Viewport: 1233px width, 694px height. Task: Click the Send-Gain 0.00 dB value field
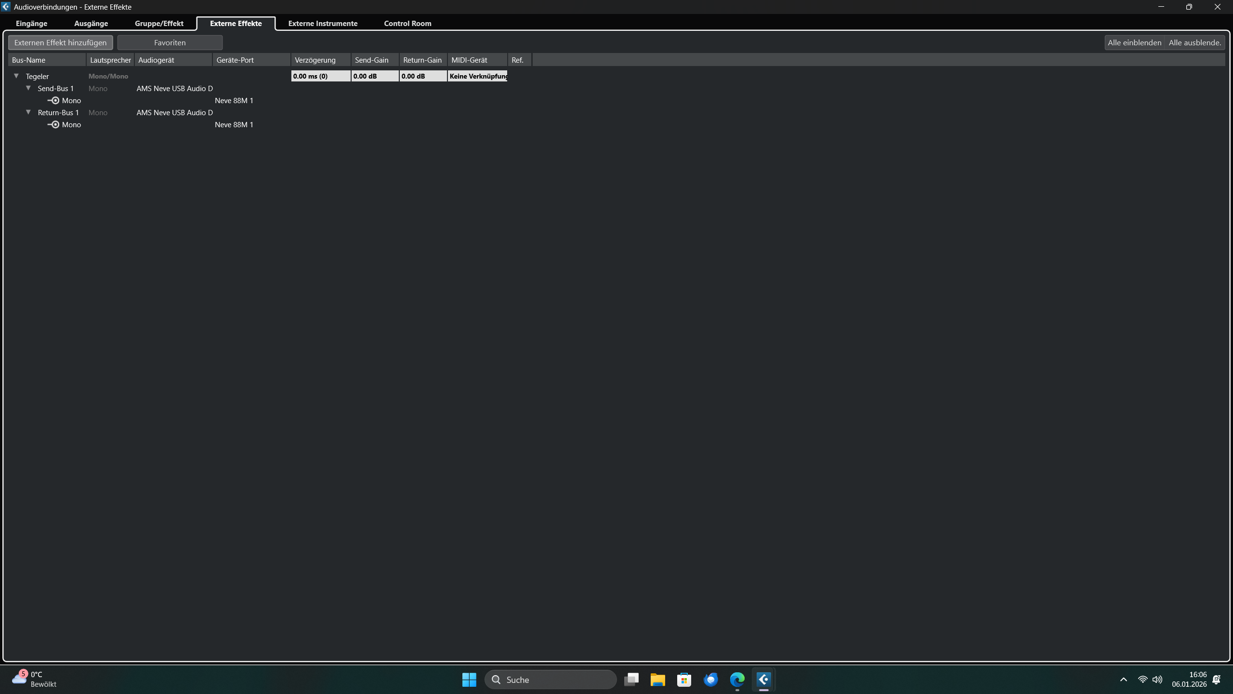[x=375, y=76]
